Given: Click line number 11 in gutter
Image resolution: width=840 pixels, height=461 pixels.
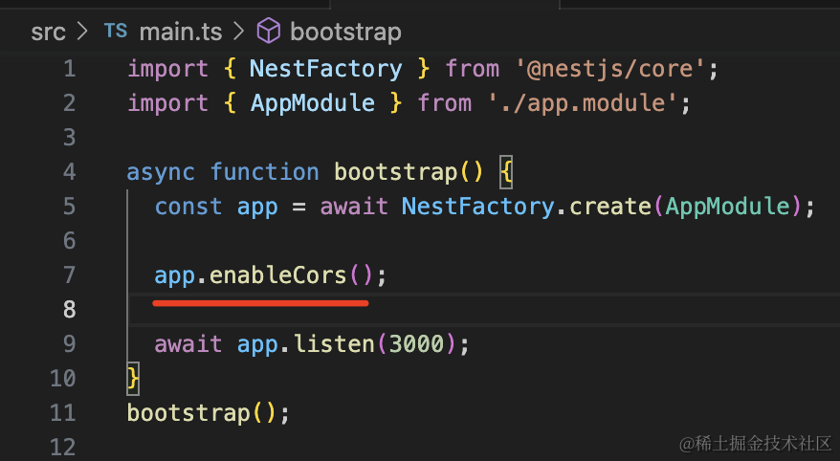Looking at the screenshot, I should (x=63, y=413).
